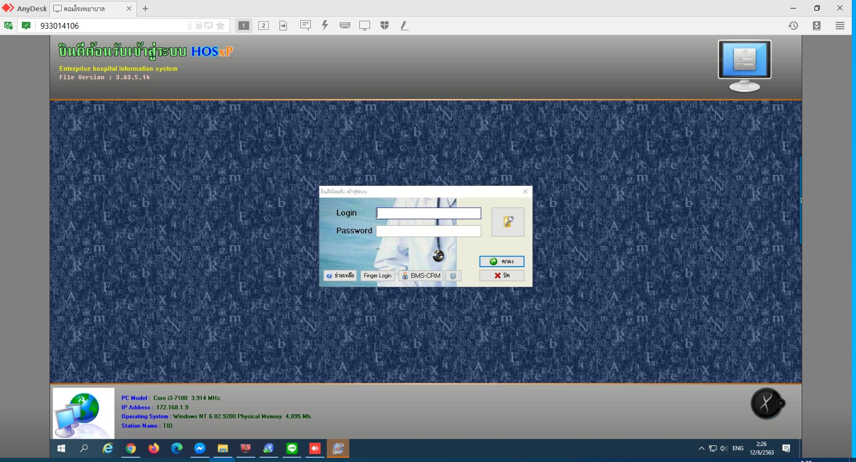The image size is (856, 462).
Task: Click the remote taskbar search magnifier
Action: (84, 449)
